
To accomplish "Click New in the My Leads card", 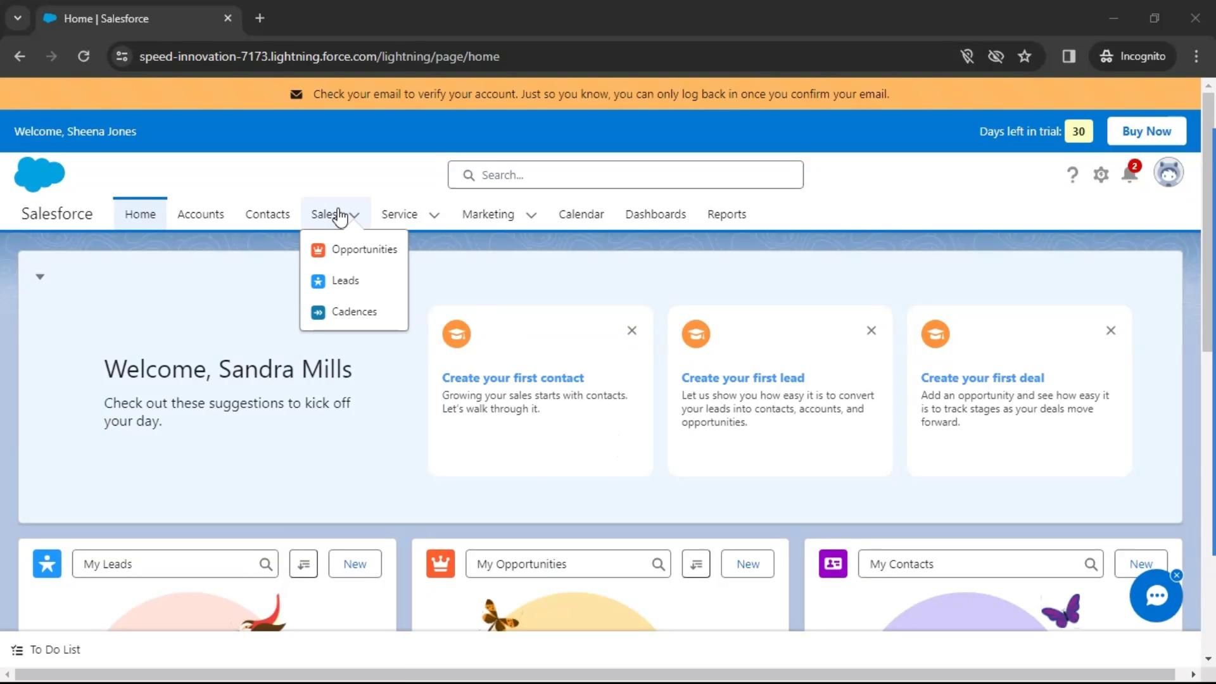I will [355, 564].
